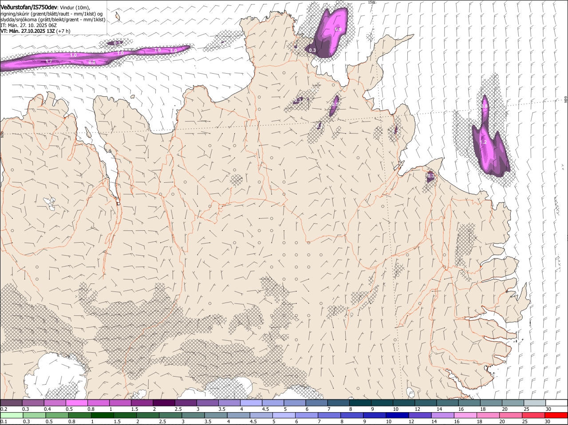Pick the palest green swatch between 0.1 and 0.3
Image resolution: width=568 pixels, height=425 pixels.
[12, 416]
